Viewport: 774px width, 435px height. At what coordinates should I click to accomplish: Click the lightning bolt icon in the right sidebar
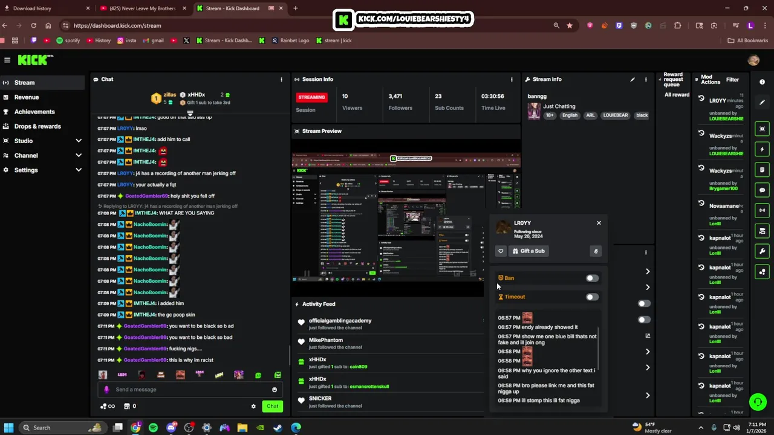tap(763, 149)
